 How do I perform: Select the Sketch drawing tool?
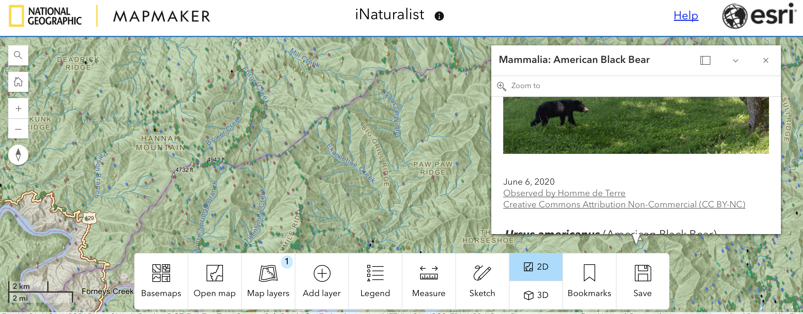pyautogui.click(x=482, y=281)
